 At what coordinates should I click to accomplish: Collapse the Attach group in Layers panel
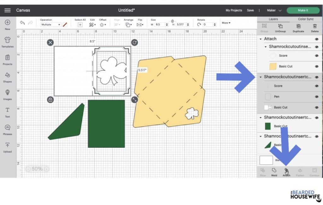261,39
